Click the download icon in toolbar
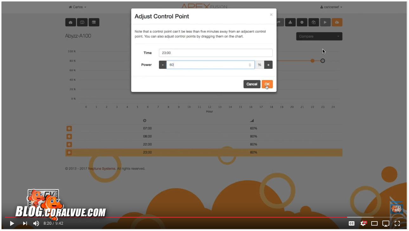Image resolution: width=409 pixels, height=231 pixels. point(290,22)
